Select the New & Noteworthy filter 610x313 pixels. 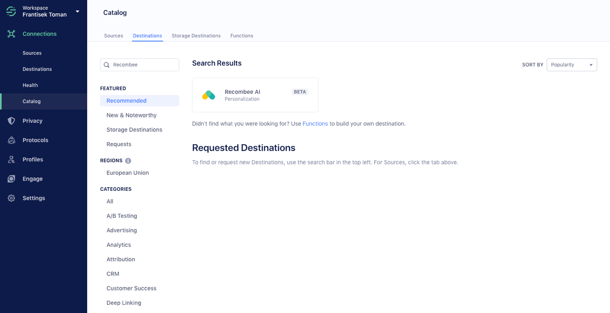pos(132,115)
